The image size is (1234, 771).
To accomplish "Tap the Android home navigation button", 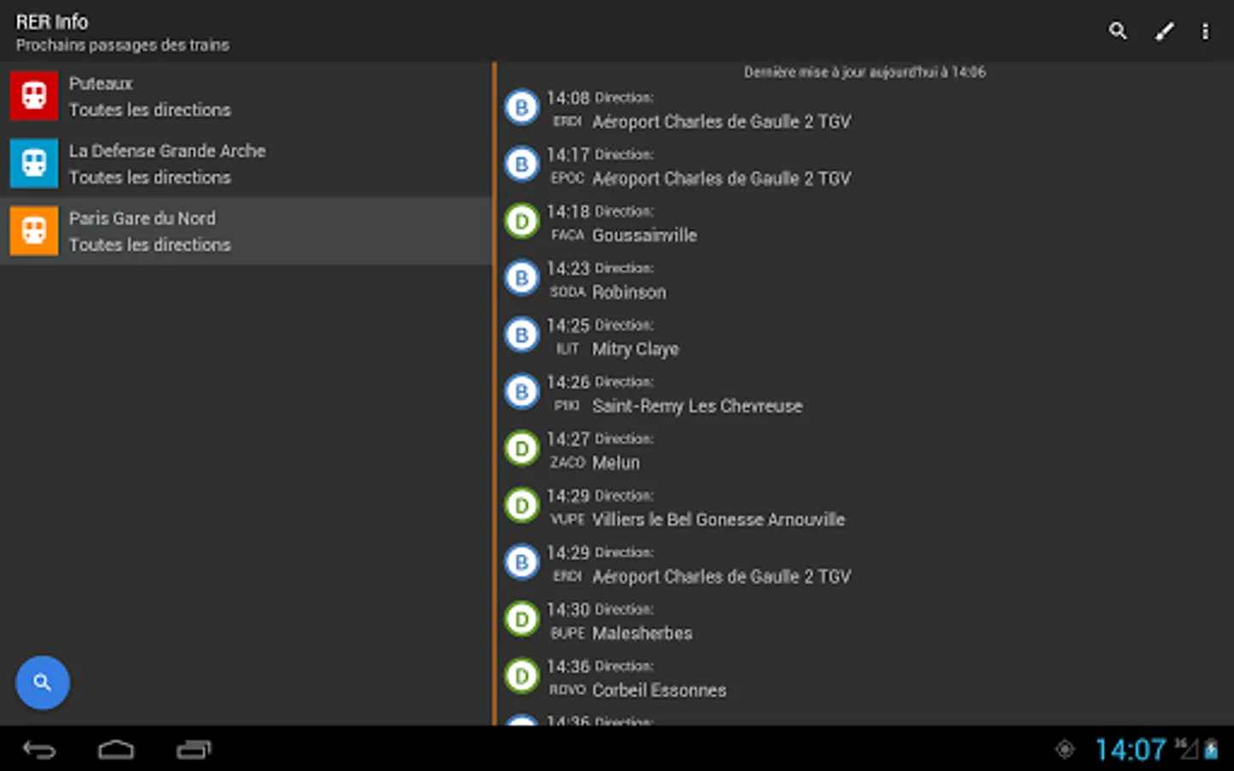I will coord(116,750).
